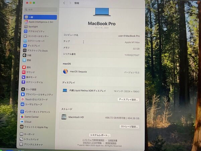Open スクリーンタイム settings
Image resolution: width=201 pixels, height=151 pixels.
click(x=32, y=82)
